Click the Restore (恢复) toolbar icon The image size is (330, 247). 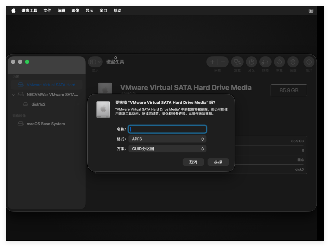click(x=279, y=62)
